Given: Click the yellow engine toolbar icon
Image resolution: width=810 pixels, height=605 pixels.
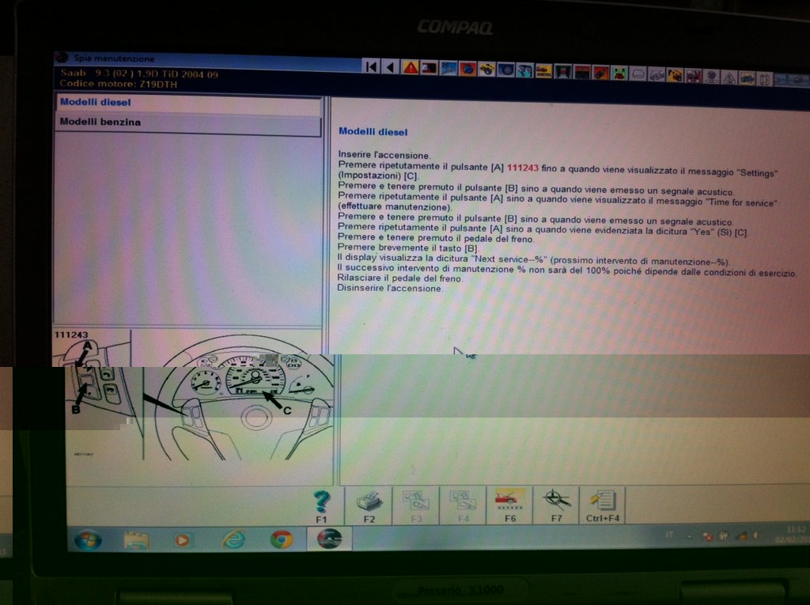Looking at the screenshot, I should pos(486,70).
